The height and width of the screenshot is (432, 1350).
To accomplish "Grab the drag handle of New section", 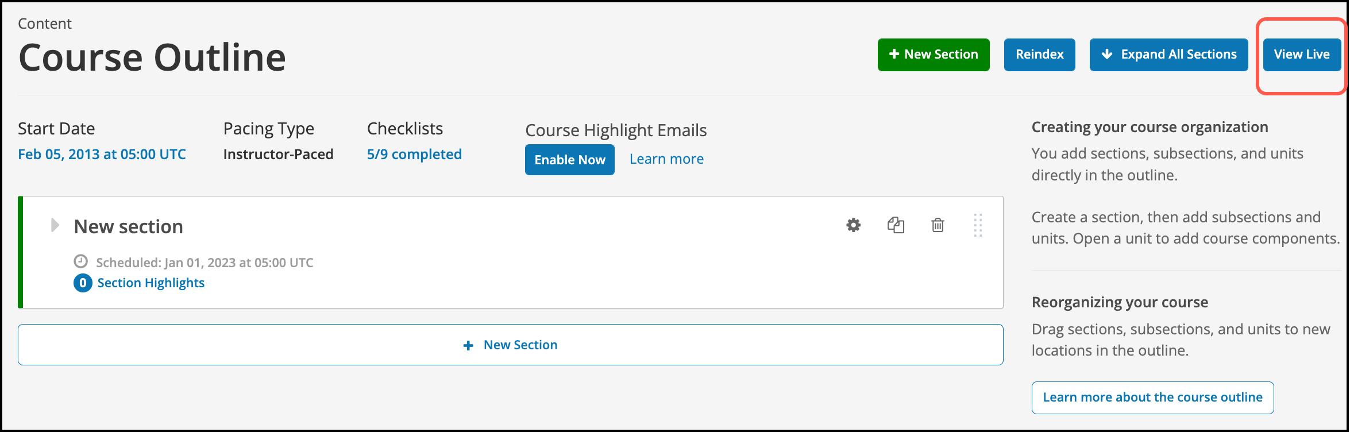I will tap(978, 226).
